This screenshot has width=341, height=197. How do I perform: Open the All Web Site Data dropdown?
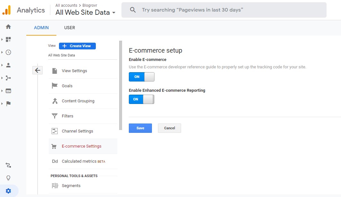point(85,13)
